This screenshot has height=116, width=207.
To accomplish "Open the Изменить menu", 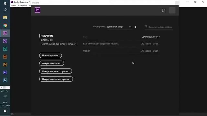I will click(x=22, y=5).
